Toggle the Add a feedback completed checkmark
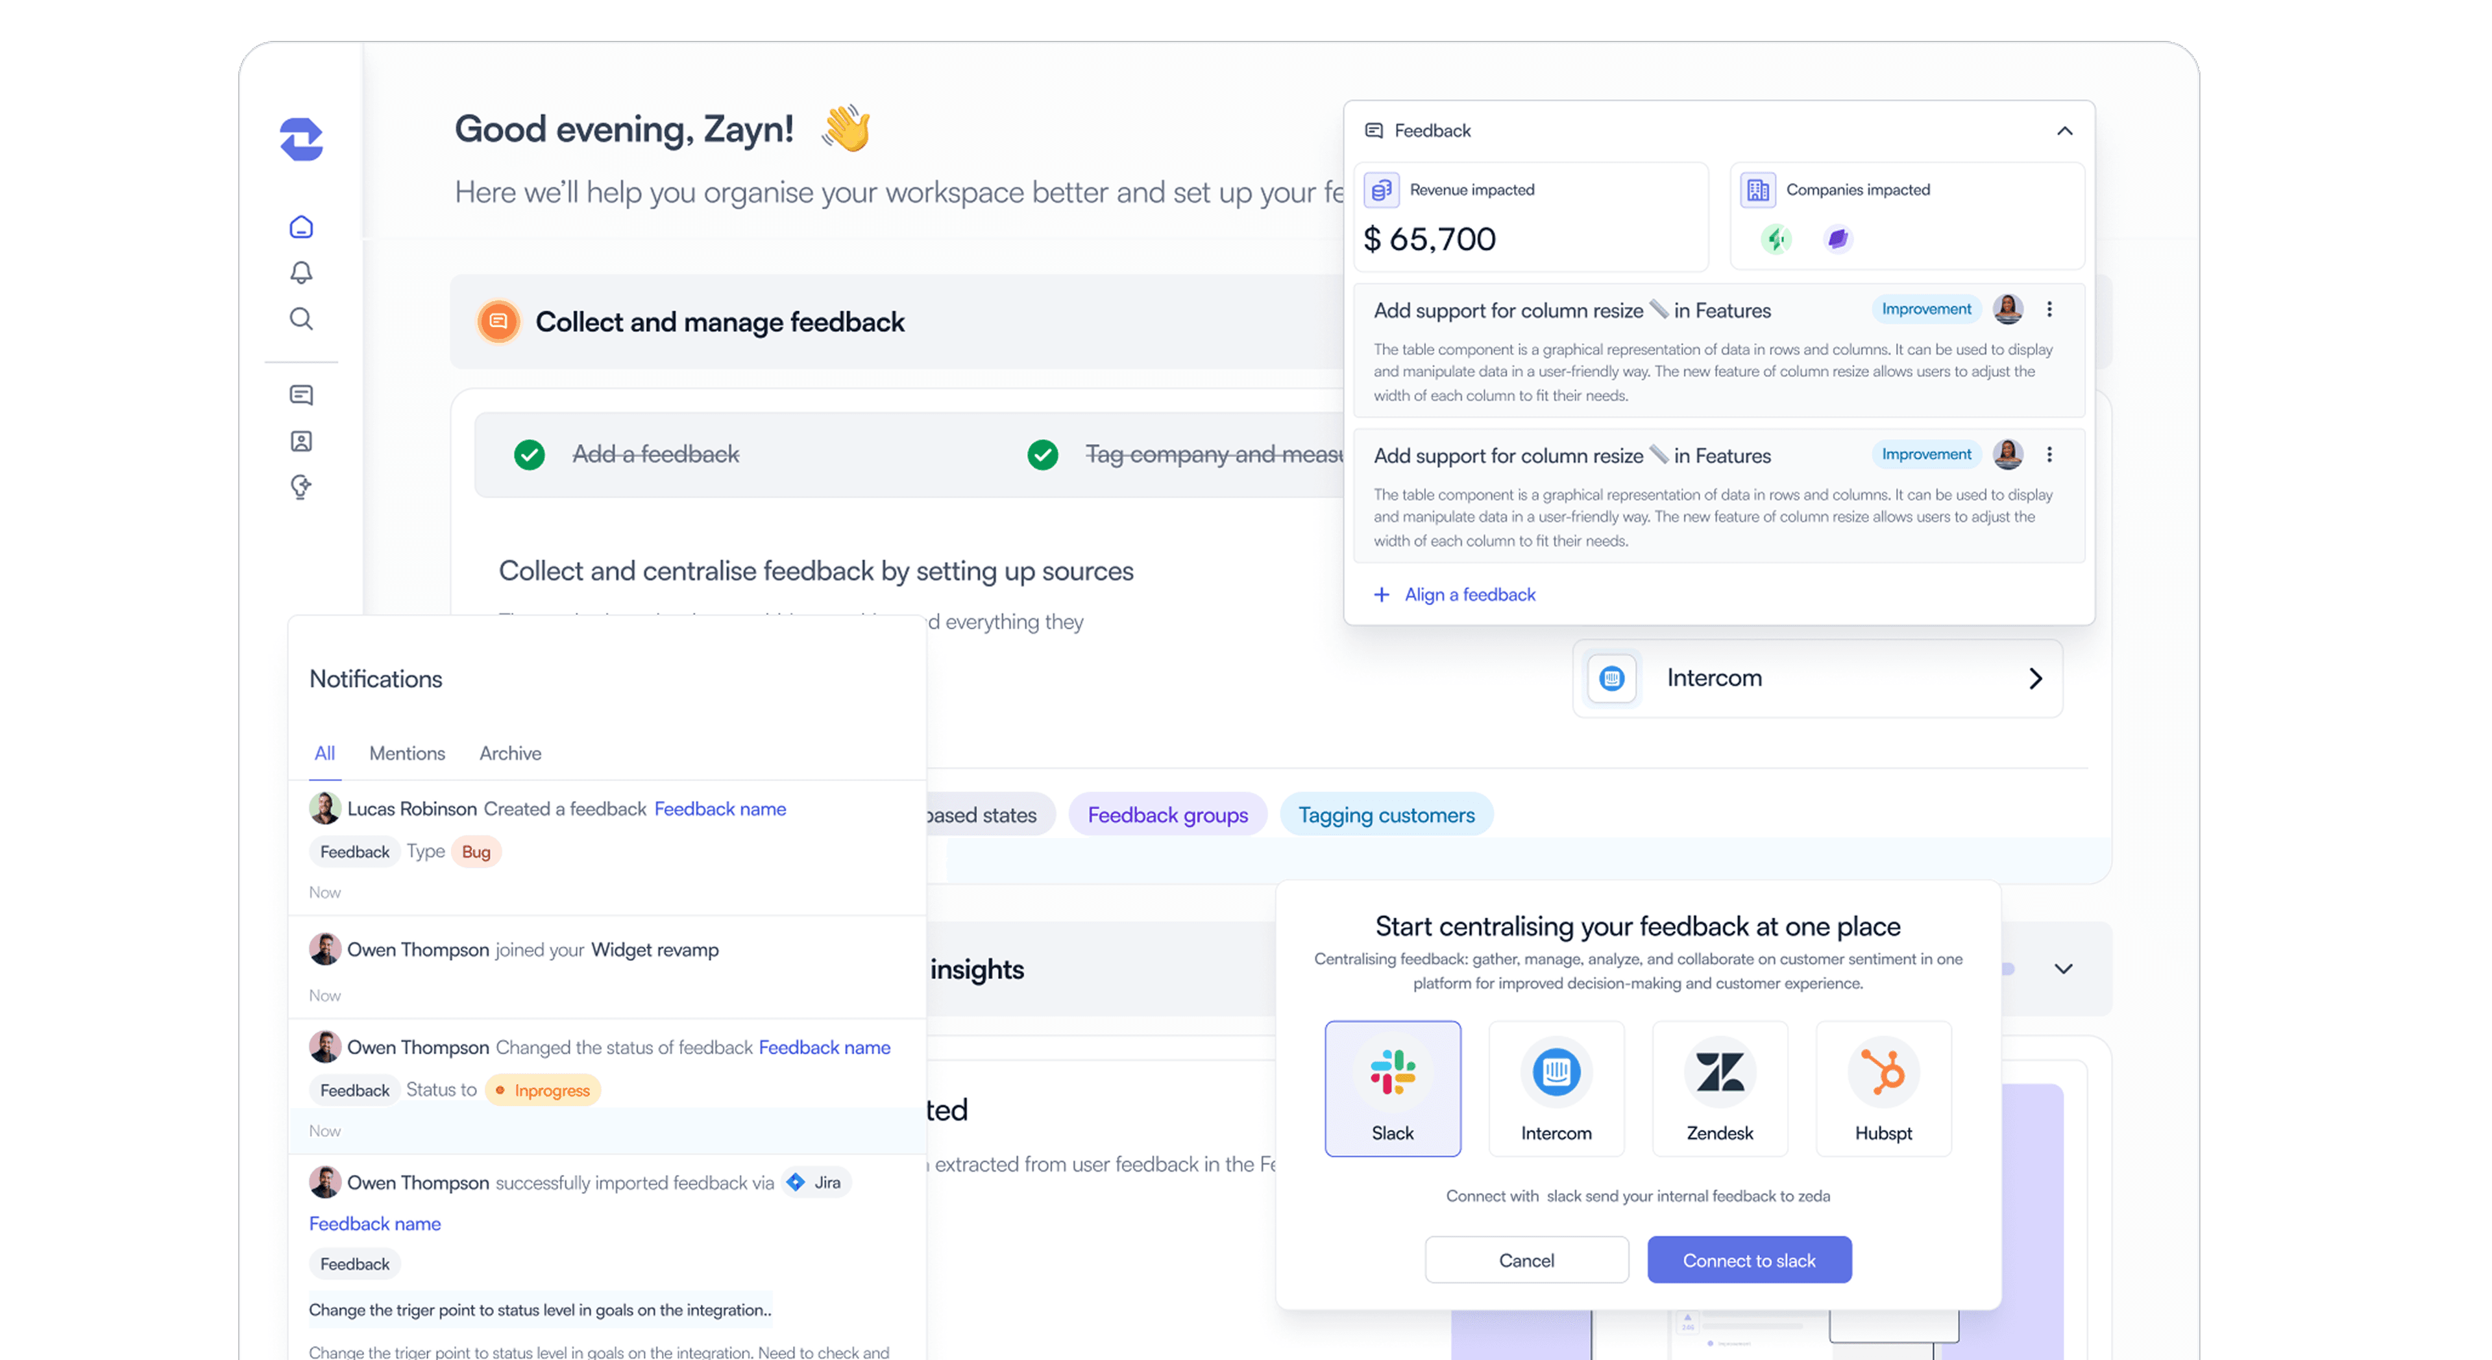 pos(529,454)
